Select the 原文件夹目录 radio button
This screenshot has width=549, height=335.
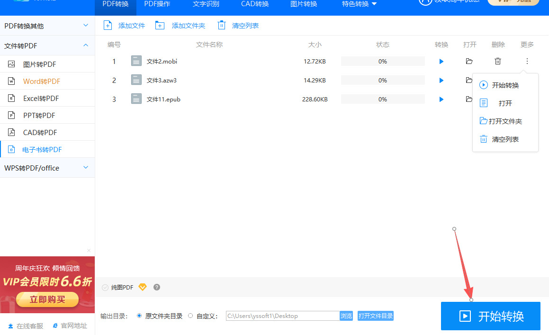tap(139, 316)
